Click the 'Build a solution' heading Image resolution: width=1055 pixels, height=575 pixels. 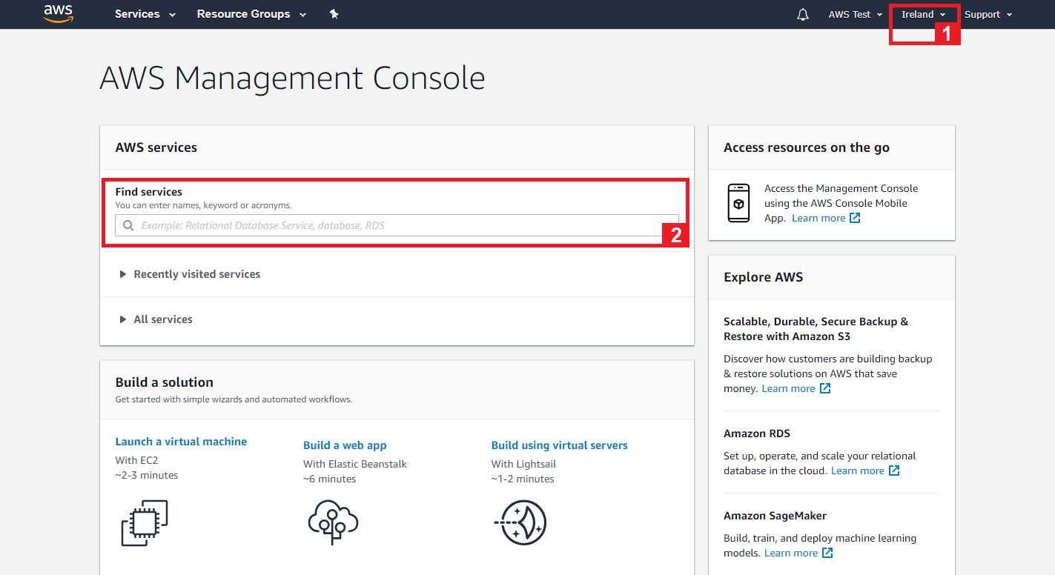tap(164, 382)
